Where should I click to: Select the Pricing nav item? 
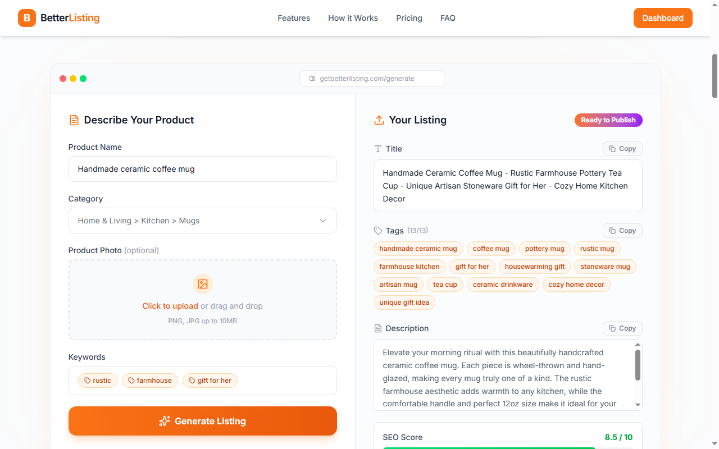coord(409,18)
